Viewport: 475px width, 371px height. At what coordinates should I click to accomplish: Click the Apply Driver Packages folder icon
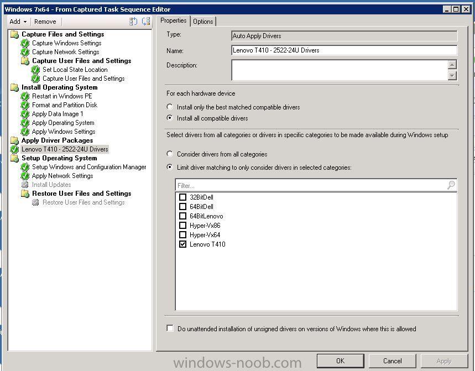point(14,140)
